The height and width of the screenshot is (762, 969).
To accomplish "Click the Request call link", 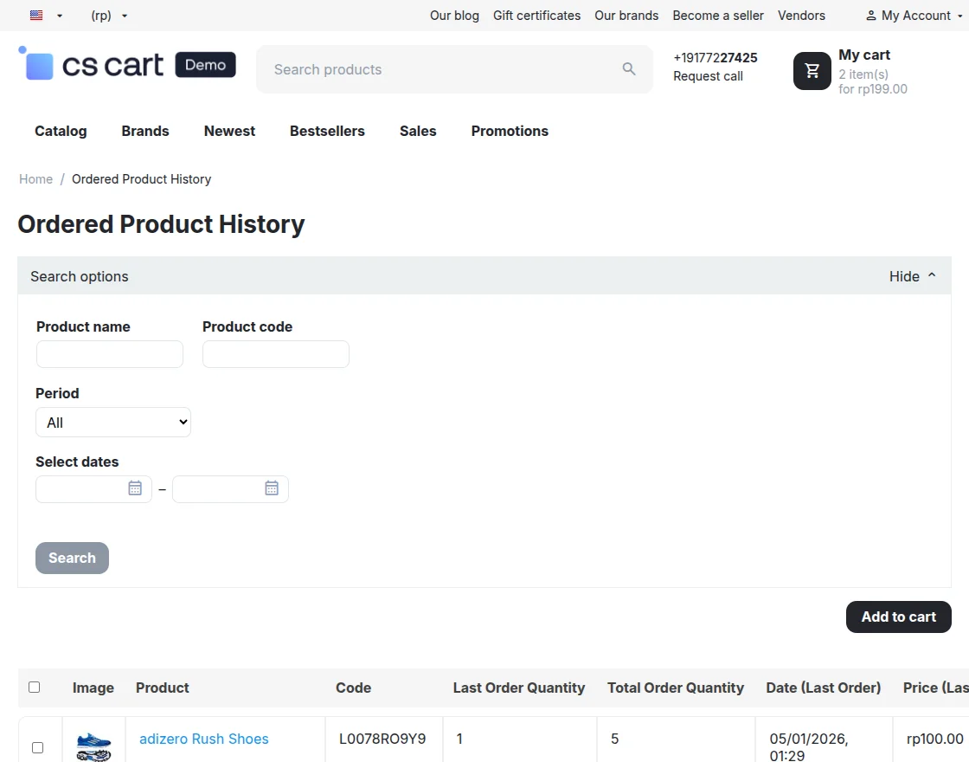I will (708, 76).
